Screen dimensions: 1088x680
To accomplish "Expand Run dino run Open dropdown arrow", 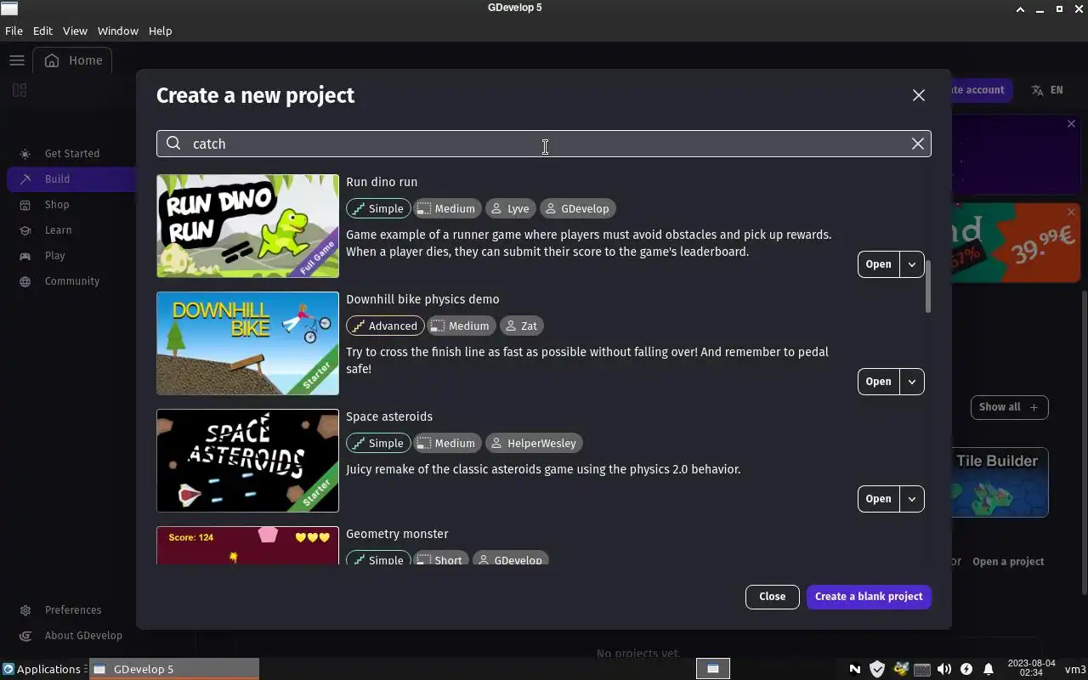I will click(x=912, y=264).
